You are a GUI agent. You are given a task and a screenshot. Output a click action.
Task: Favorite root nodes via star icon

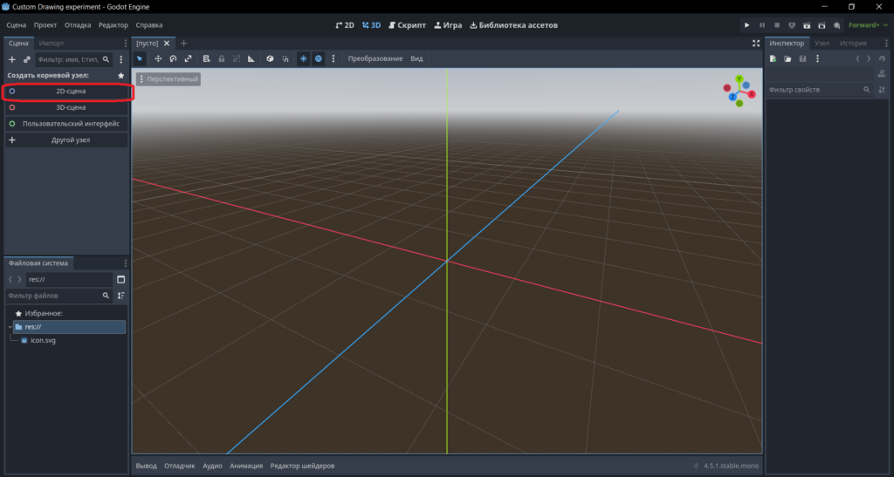(120, 75)
